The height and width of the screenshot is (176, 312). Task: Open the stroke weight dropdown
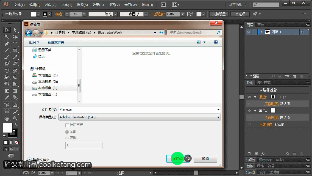click(84, 14)
